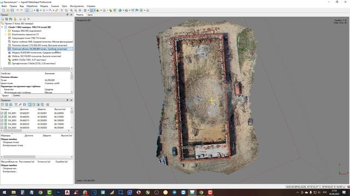Open Telegram from the taskbar
Image resolution: width=350 pixels, height=196 pixels.
(x=174, y=192)
